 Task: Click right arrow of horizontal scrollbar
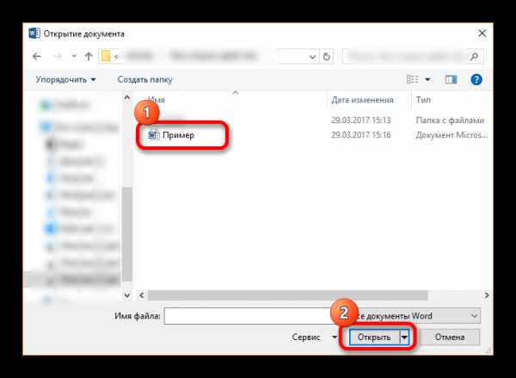(x=487, y=295)
